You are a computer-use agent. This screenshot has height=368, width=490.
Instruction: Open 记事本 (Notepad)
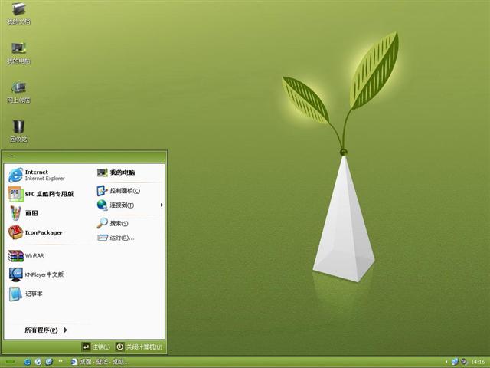pyautogui.click(x=31, y=293)
